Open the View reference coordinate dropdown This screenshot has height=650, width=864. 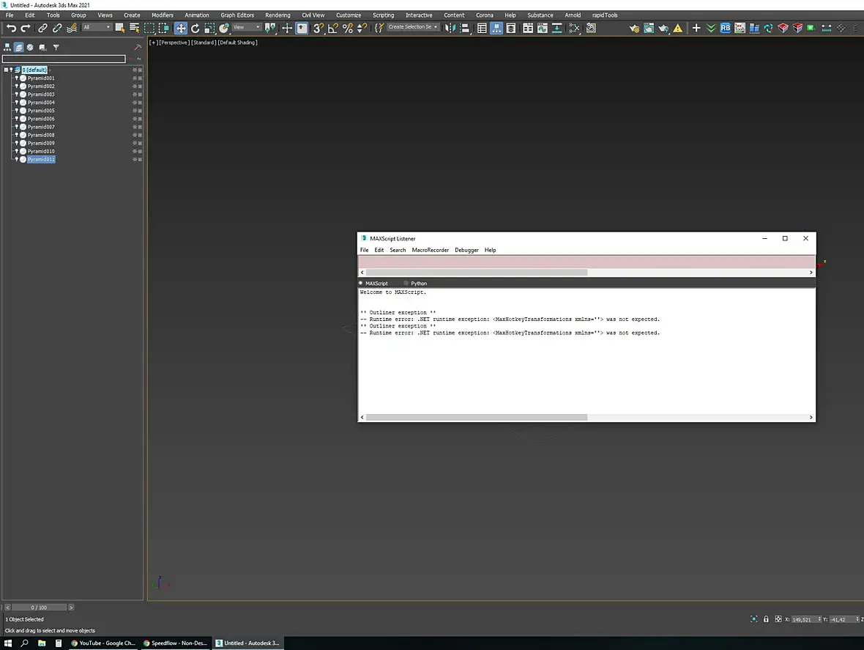point(246,27)
